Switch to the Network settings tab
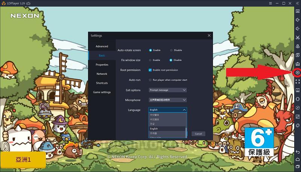Image resolution: width=301 pixels, height=172 pixels. (x=102, y=74)
